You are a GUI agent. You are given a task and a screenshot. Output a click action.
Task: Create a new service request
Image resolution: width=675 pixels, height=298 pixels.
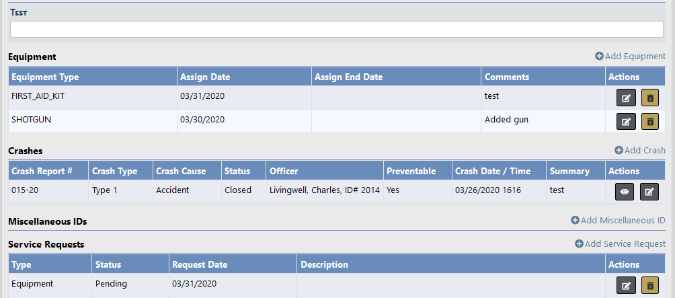tap(620, 244)
